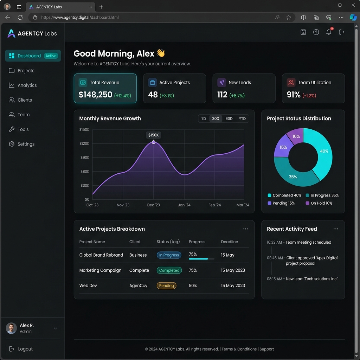
Task: Open the help question mark icon
Action: [x=316, y=32]
